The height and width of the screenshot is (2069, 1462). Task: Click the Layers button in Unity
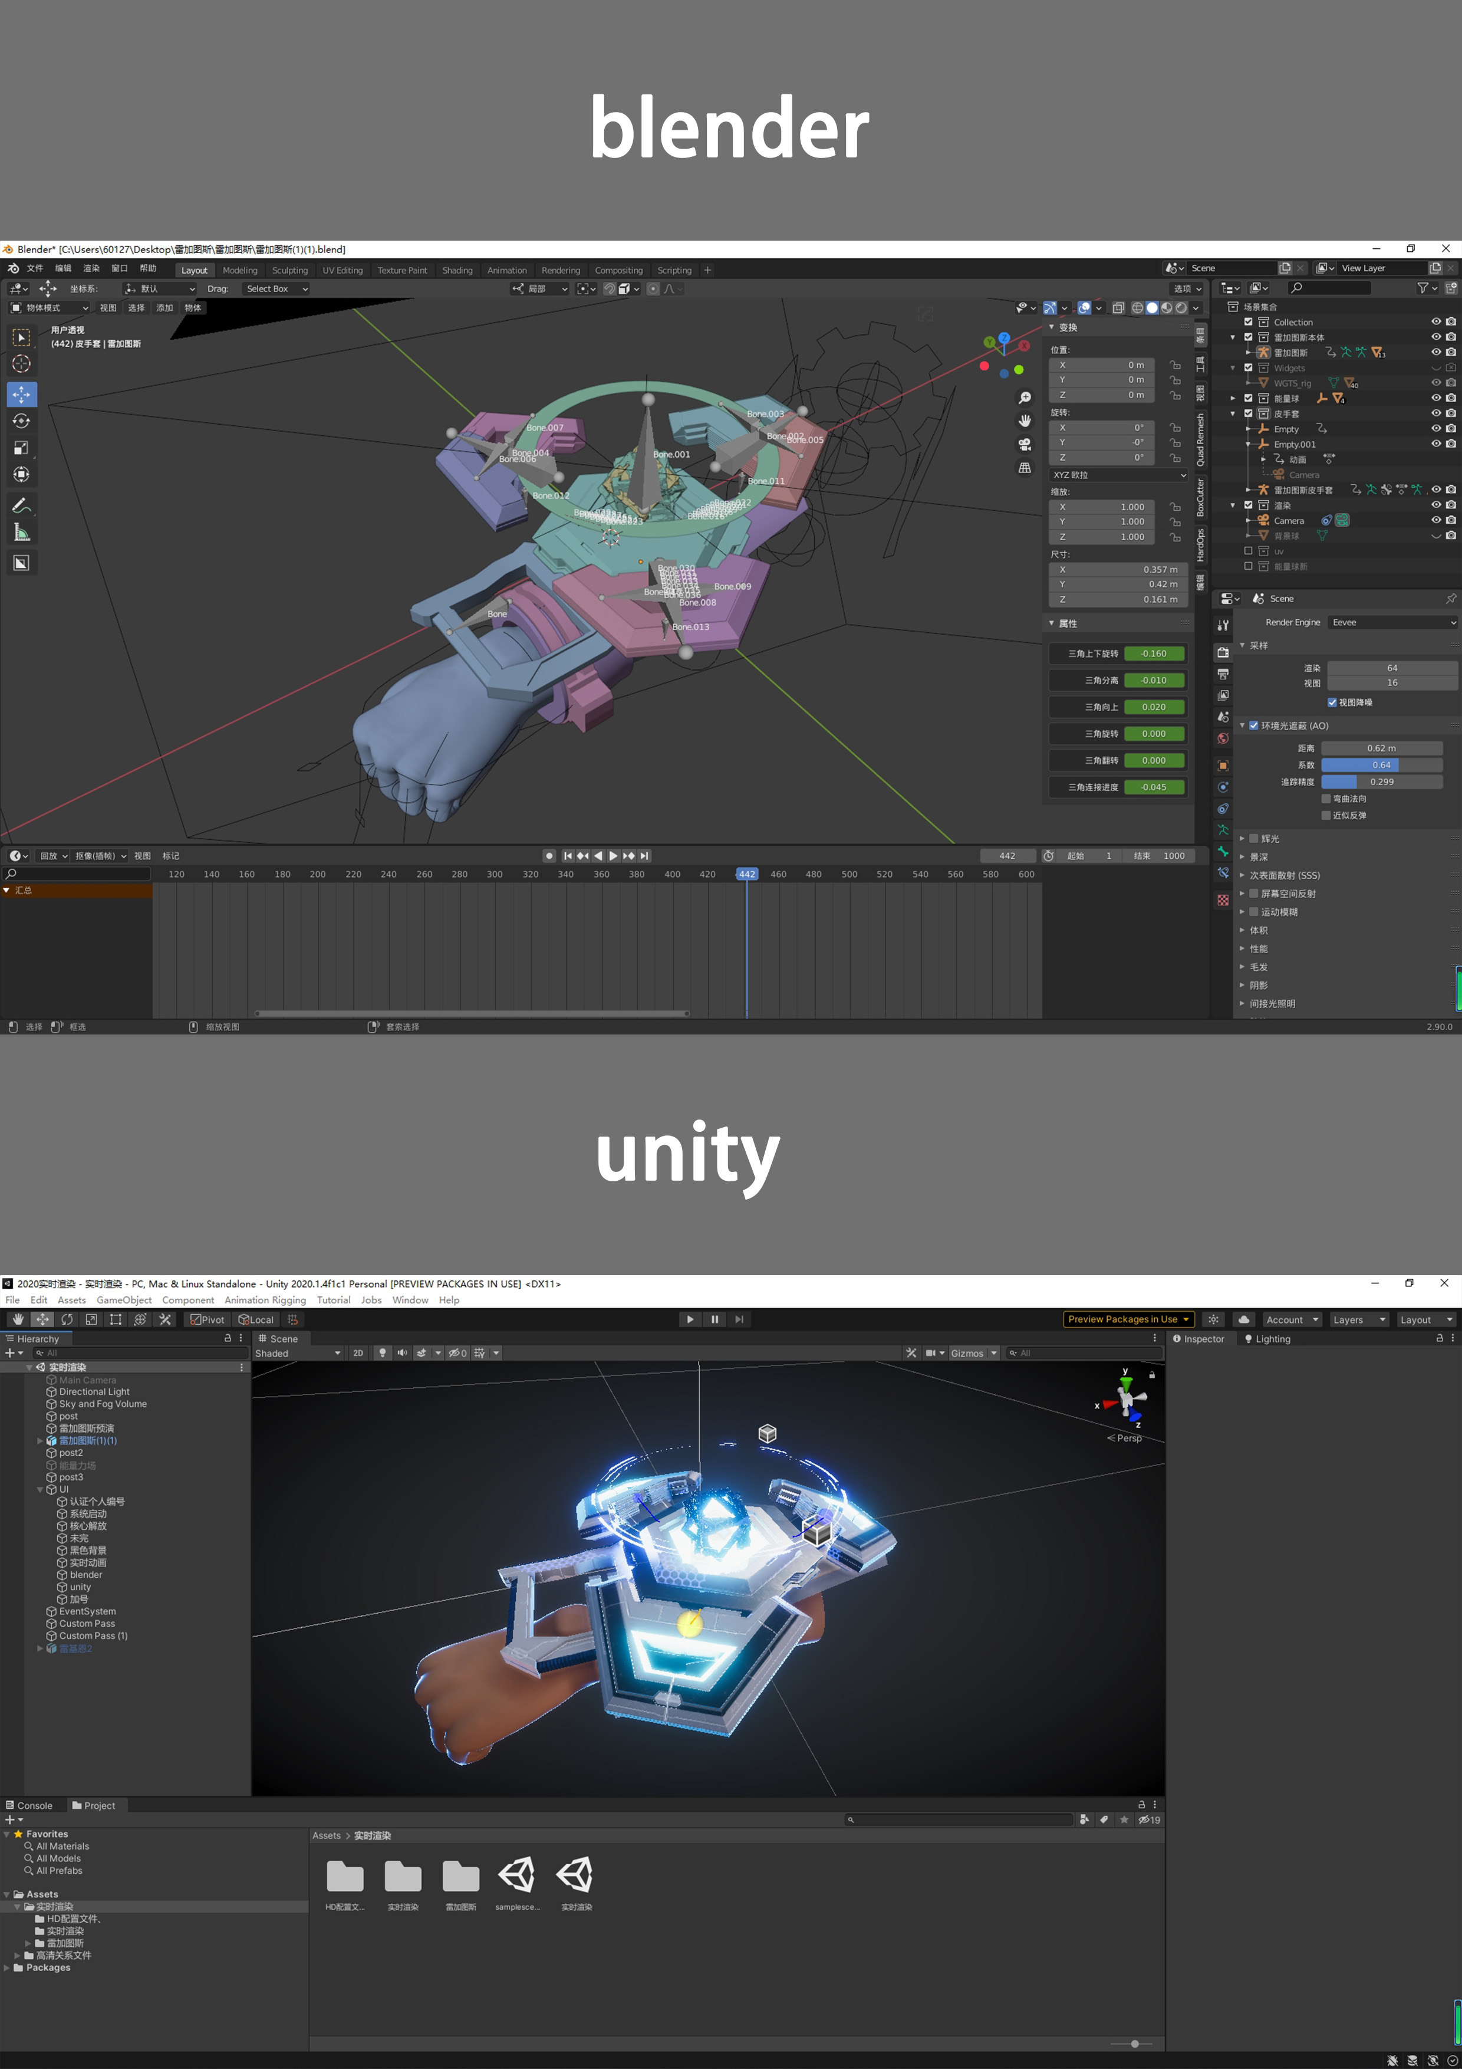click(x=1358, y=1319)
